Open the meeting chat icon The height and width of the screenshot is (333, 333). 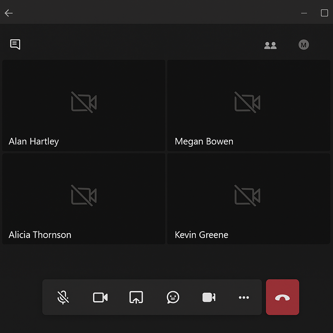[15, 44]
